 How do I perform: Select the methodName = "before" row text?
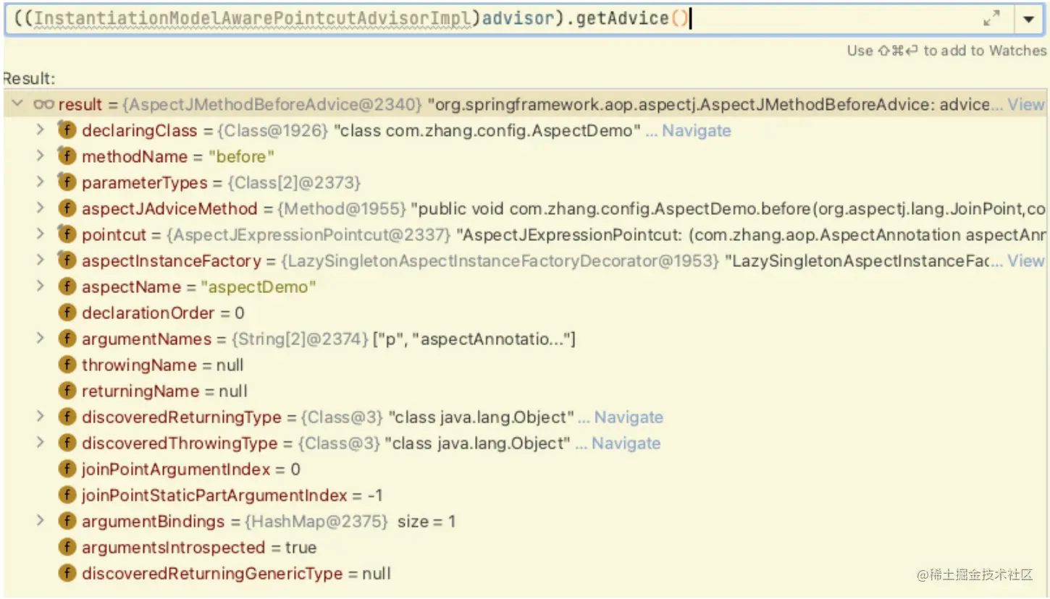[x=178, y=157]
